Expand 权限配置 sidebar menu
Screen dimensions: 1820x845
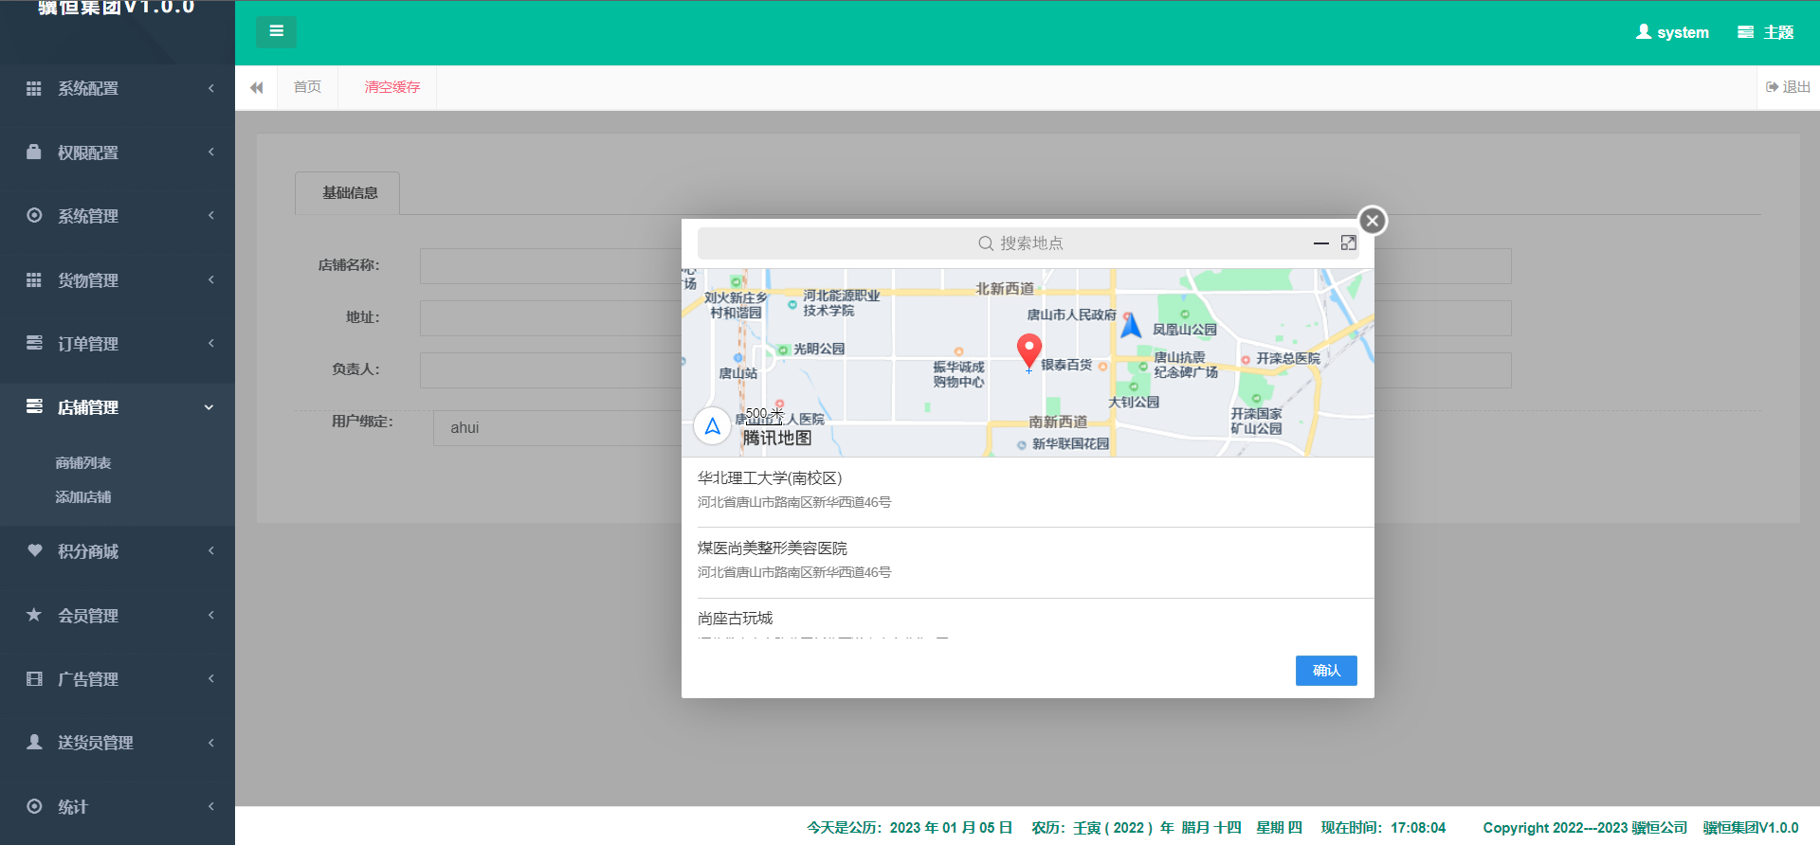[x=118, y=152]
